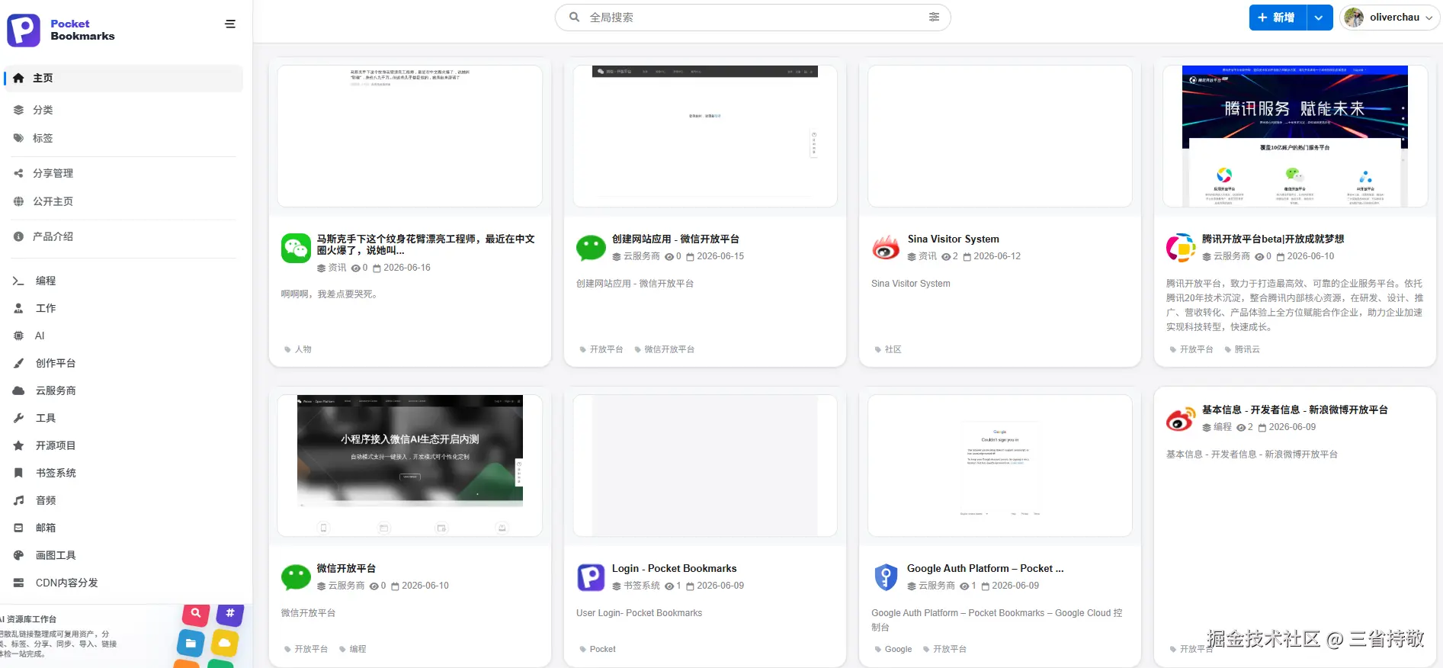The width and height of the screenshot is (1443, 668).
Task: Click the 腾讯云 tag
Action: point(1242,349)
